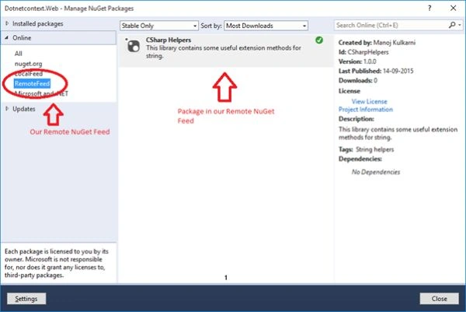Click the Tags String helpers text
The width and height of the screenshot is (466, 312).
(x=366, y=149)
